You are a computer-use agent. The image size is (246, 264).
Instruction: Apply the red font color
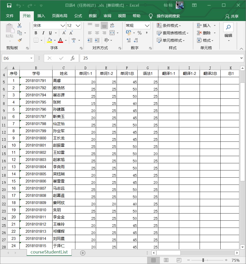(x=60, y=40)
